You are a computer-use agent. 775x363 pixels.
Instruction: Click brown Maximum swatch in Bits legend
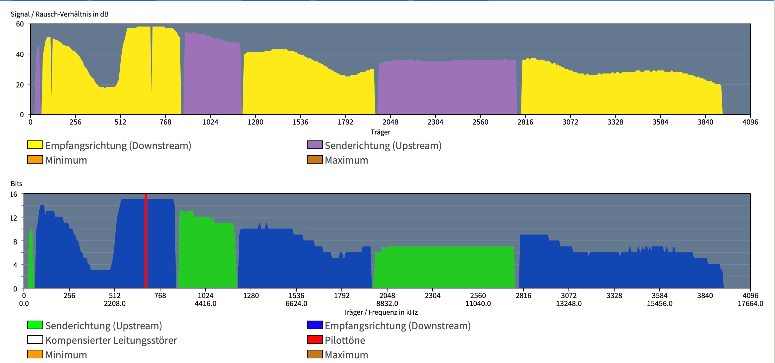315,354
